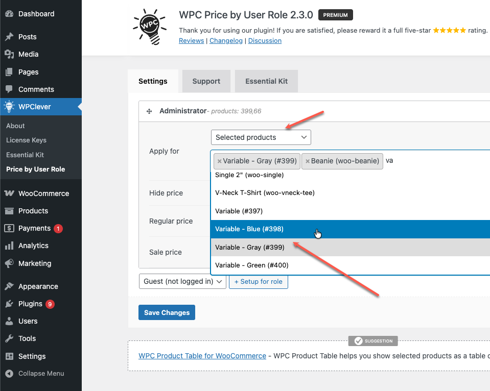Open Essential Kit submenu item
The width and height of the screenshot is (490, 391).
(25, 155)
